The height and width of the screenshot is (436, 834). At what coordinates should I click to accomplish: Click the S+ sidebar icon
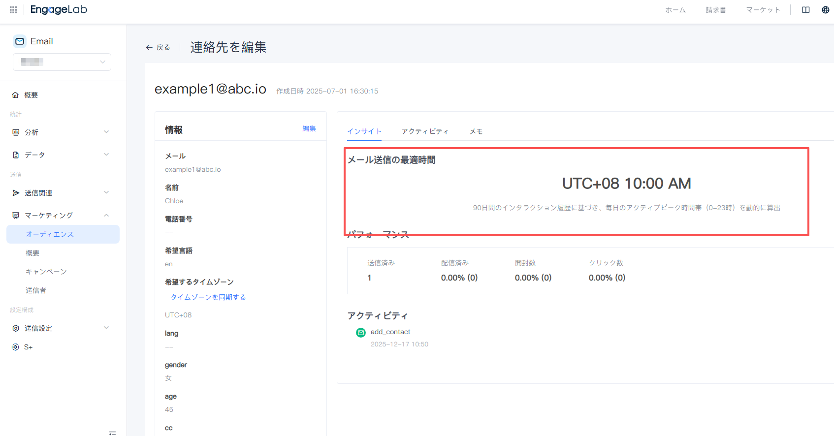(x=15, y=347)
